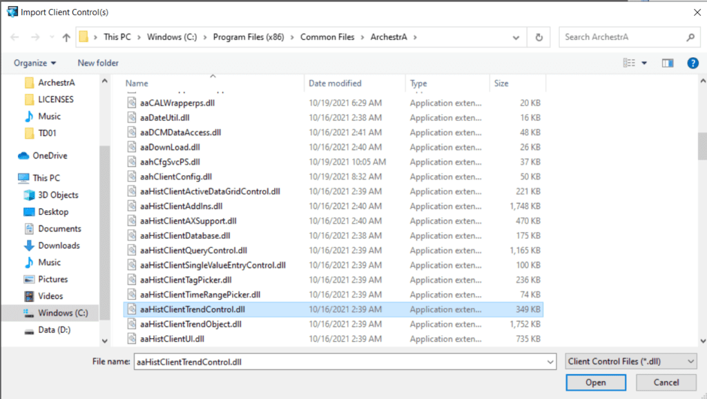707x399 pixels.
Task: Open the Client Control Files file type dropdown
Action: [x=630, y=360]
